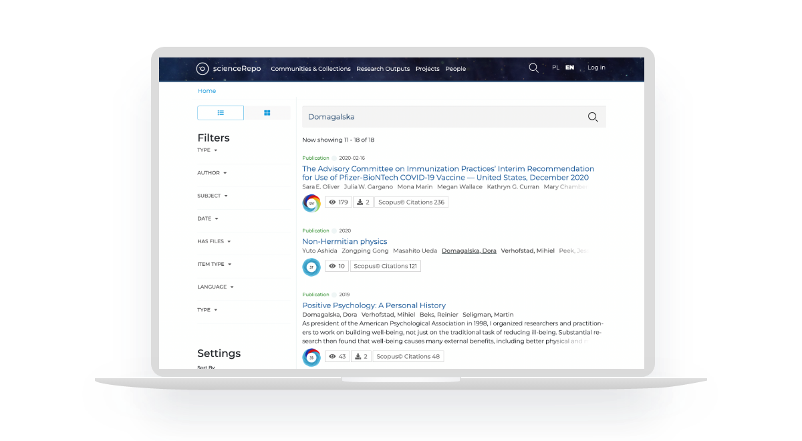The width and height of the screenshot is (802, 441).
Task: Open the Research Outputs menu
Action: pos(383,69)
